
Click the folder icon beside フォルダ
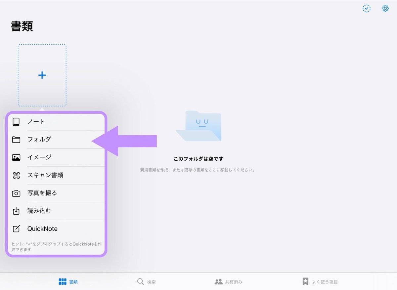pos(16,139)
